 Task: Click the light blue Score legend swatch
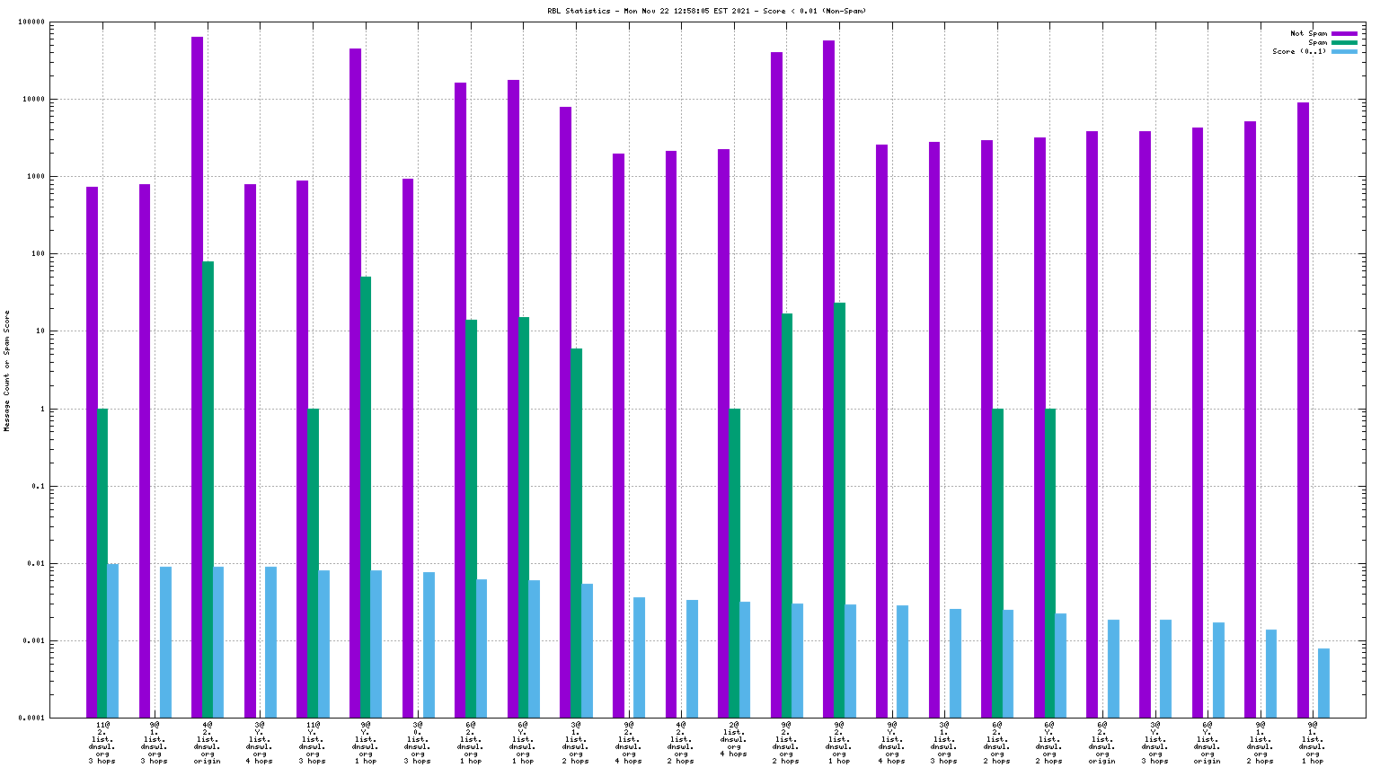[x=1344, y=51]
